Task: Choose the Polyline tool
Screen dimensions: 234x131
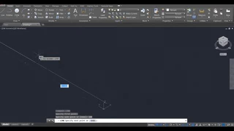Action: [x=9, y=12]
